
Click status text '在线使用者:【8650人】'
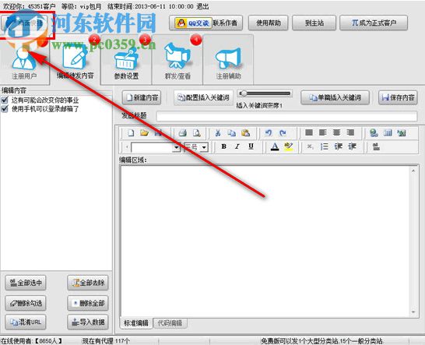pyautogui.click(x=31, y=341)
